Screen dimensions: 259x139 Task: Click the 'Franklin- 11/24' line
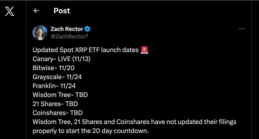54,86
